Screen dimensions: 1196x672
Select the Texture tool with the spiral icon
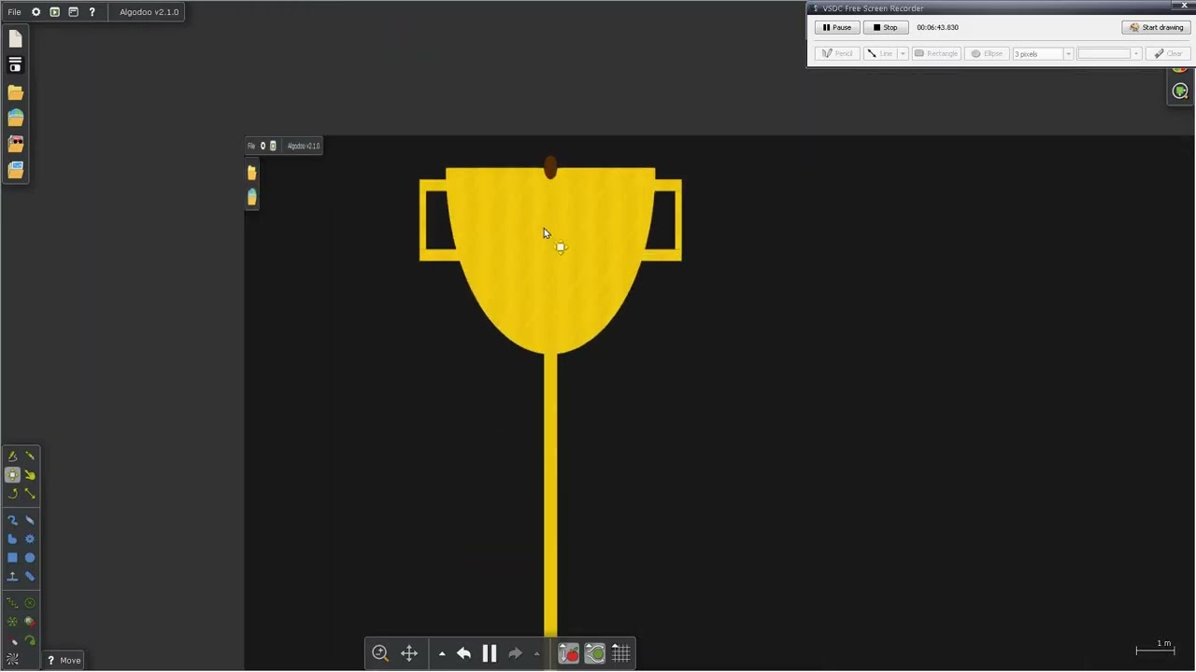pos(12,659)
